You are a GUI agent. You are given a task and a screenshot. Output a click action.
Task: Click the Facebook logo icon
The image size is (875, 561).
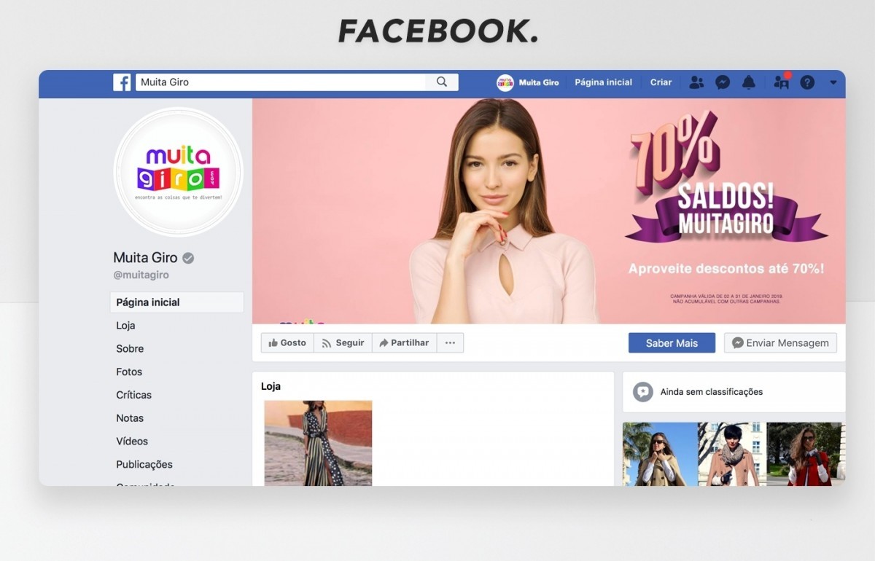pos(122,82)
